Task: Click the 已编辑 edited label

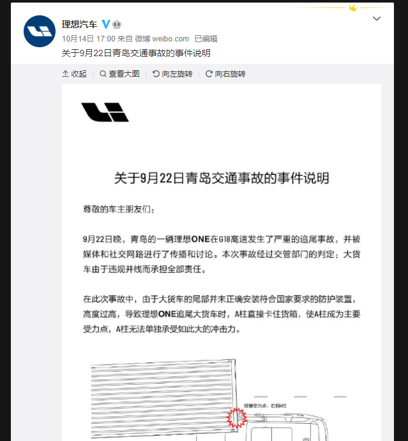Action: (x=206, y=38)
